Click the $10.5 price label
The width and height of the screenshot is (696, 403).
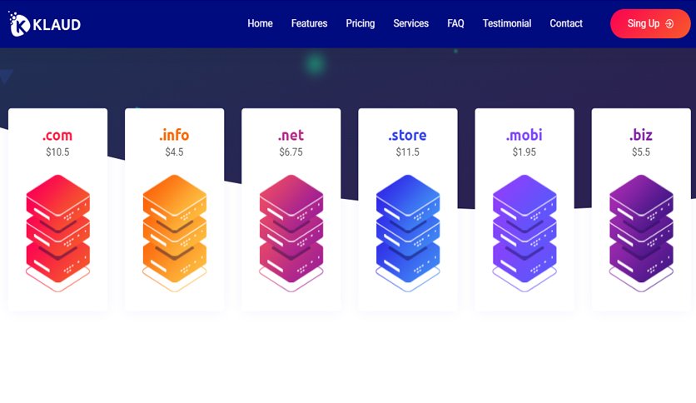[x=57, y=152]
